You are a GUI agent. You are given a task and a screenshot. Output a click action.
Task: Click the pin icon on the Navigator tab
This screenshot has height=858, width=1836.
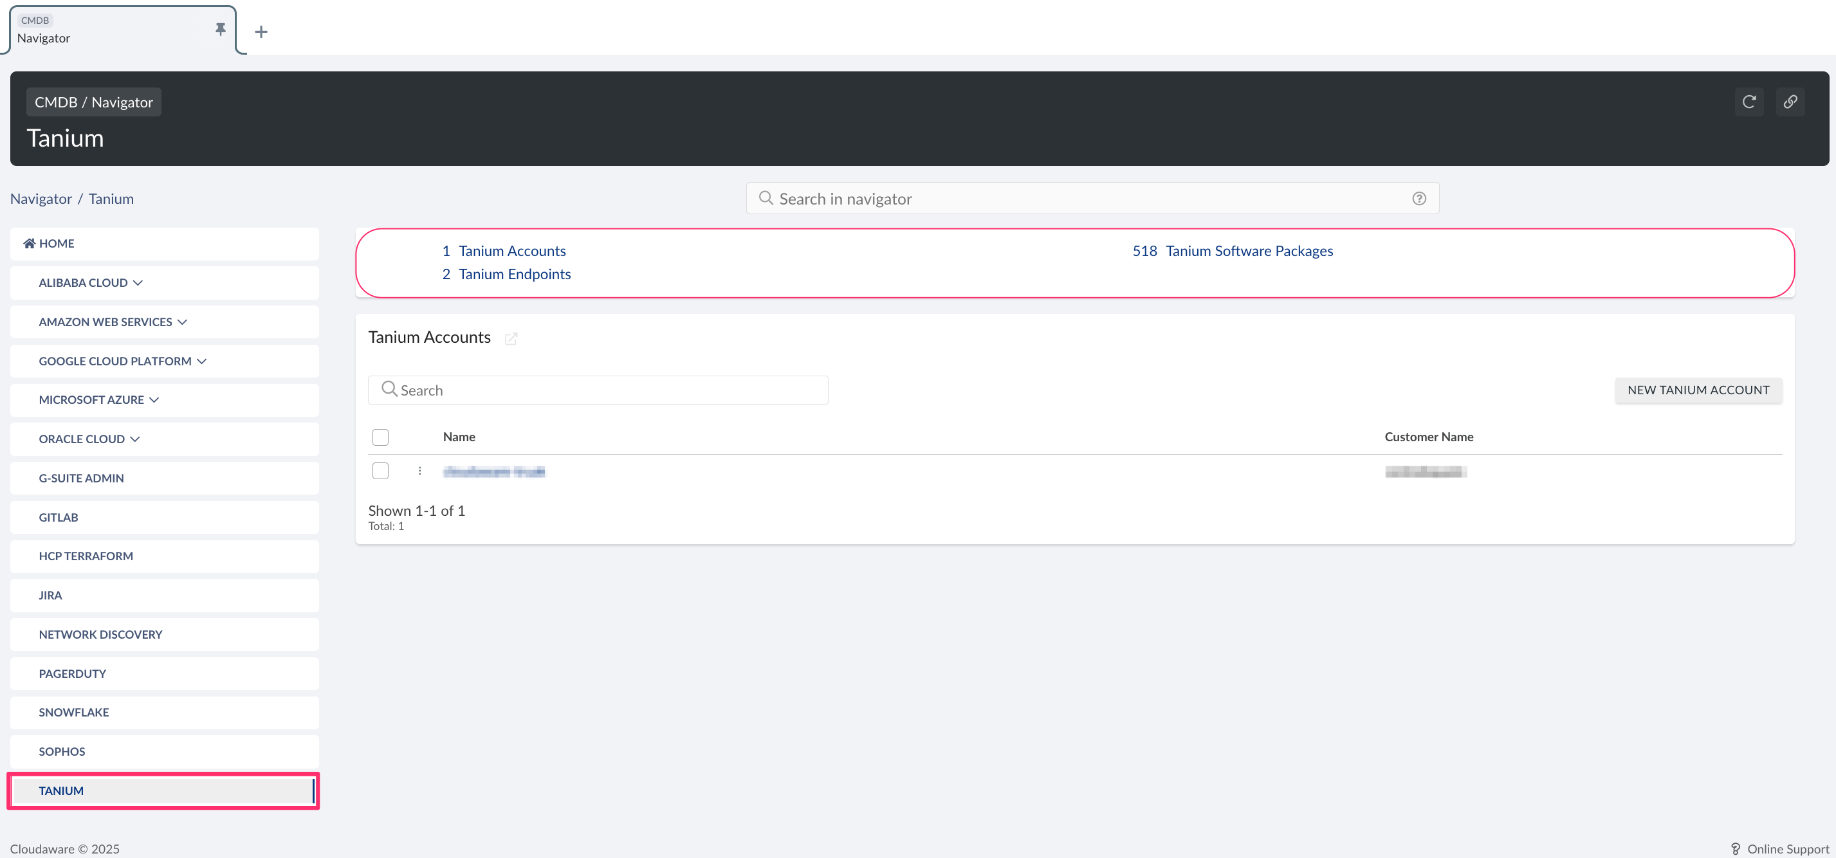point(220,29)
